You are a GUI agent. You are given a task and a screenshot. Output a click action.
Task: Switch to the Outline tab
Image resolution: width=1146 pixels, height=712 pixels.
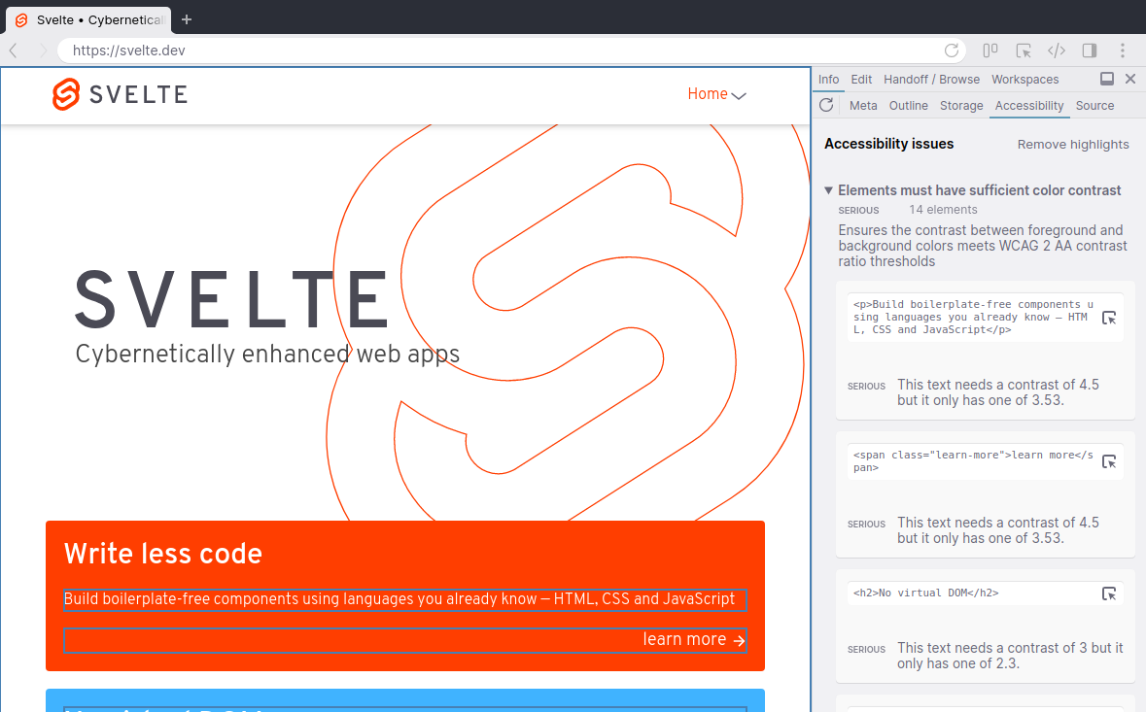point(908,106)
